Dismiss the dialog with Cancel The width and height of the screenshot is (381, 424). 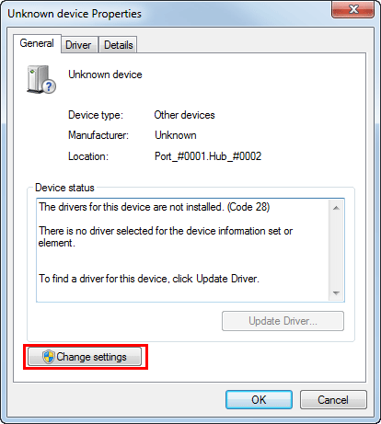tap(333, 400)
